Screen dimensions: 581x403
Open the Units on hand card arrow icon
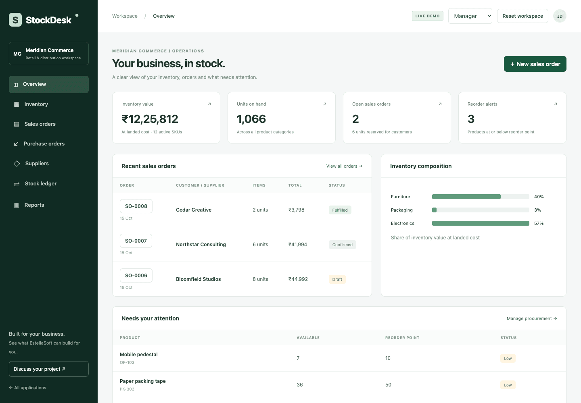coord(325,104)
